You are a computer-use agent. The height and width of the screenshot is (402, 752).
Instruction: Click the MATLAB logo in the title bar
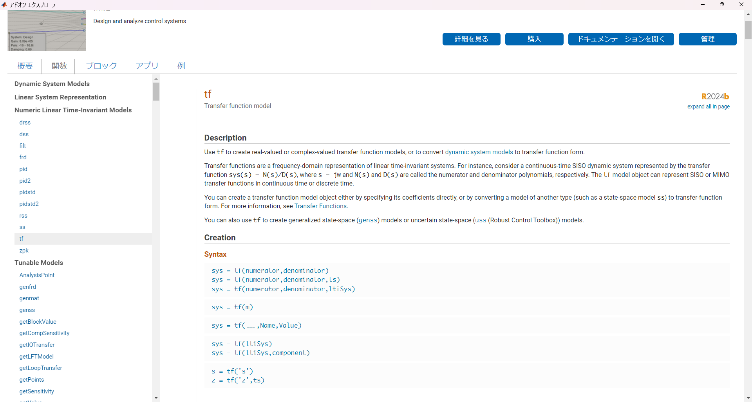tap(4, 5)
